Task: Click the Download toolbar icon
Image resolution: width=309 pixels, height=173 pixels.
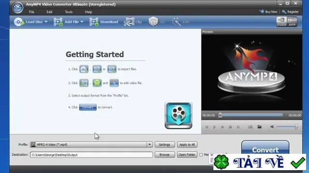Action: [x=94, y=22]
